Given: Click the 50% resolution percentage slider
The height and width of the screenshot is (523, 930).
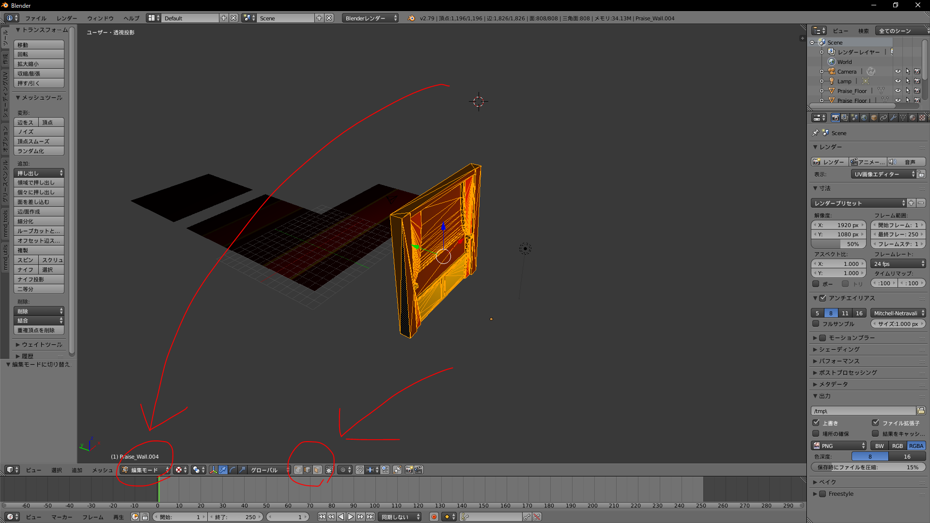Looking at the screenshot, I should [x=838, y=244].
